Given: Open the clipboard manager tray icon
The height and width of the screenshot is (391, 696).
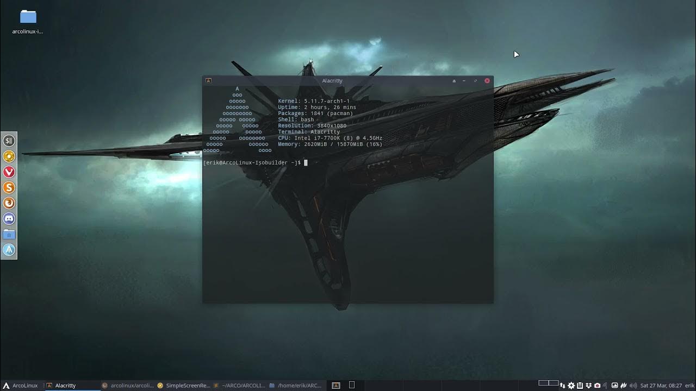Looking at the screenshot, I should click(580, 386).
